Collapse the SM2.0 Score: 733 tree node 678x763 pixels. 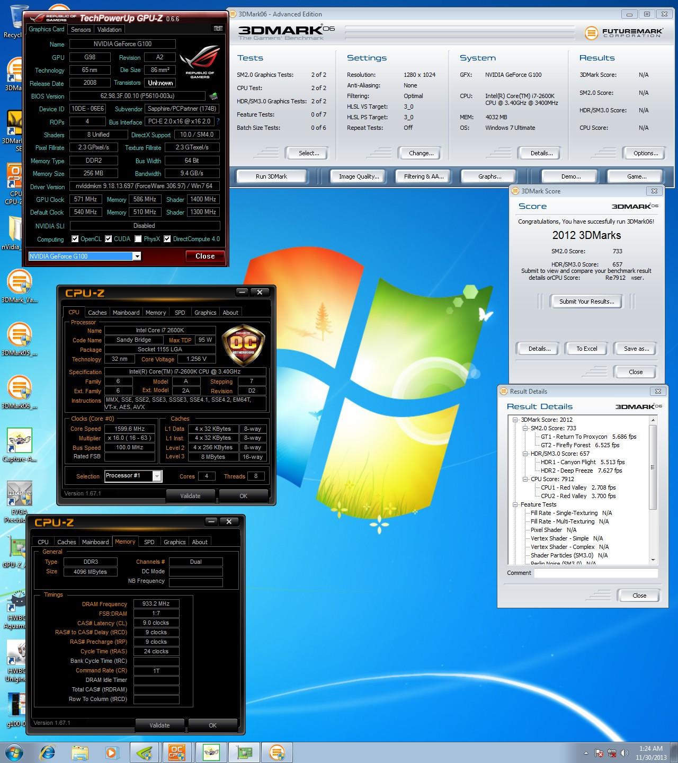tap(525, 428)
